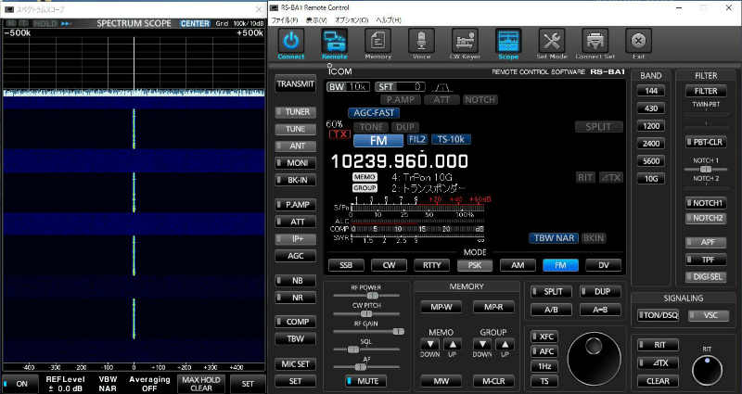Click the 10239.960.000 frequency display
The height and width of the screenshot is (394, 742).
pos(400,161)
